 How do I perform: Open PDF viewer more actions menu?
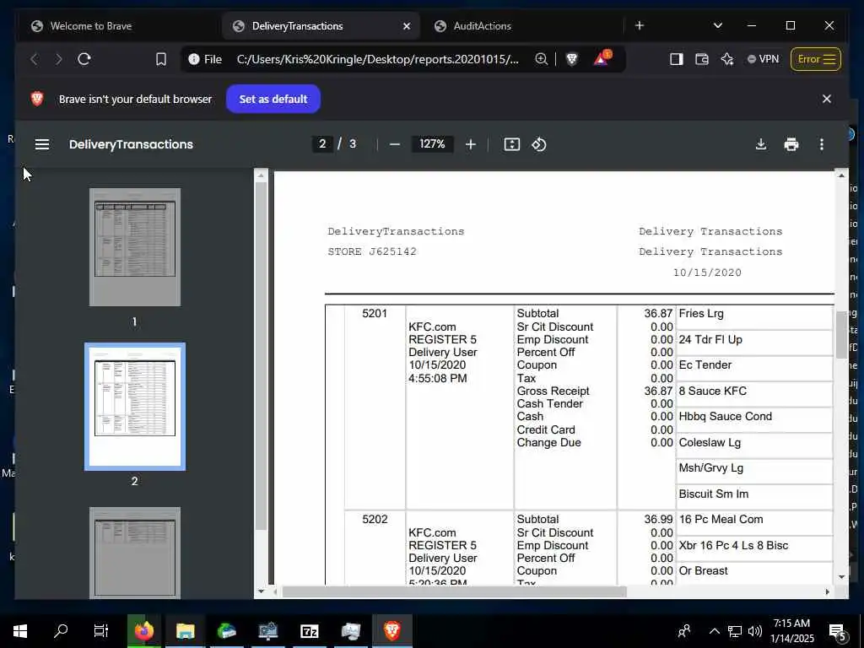tap(822, 144)
